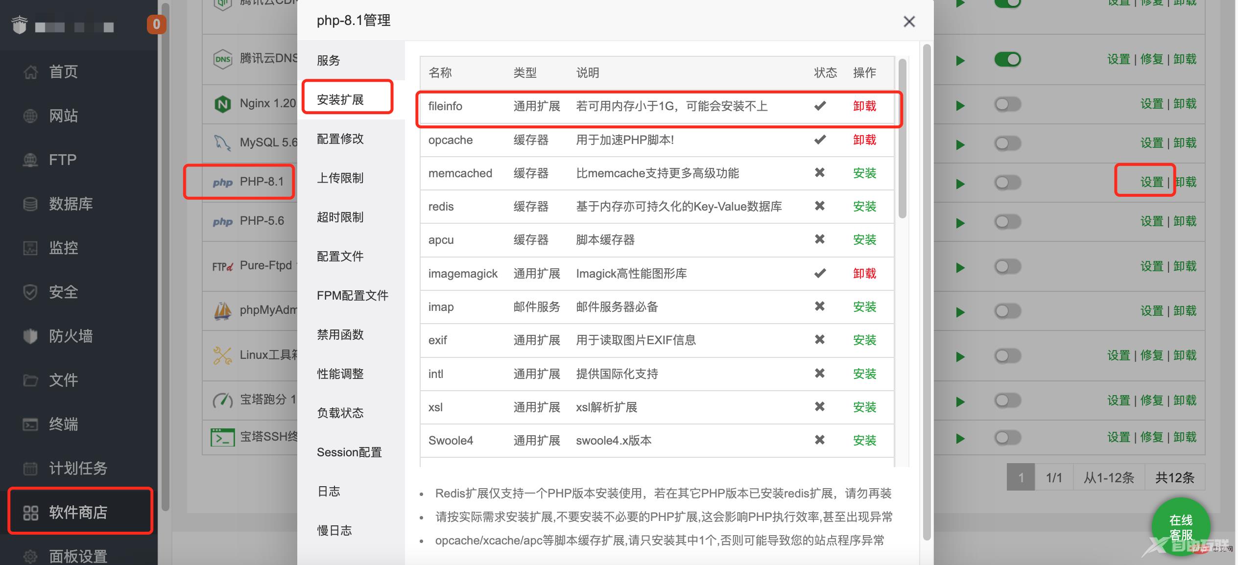Toggle the PHP-8.1 row display switch
This screenshot has width=1238, height=565.
1007,183
